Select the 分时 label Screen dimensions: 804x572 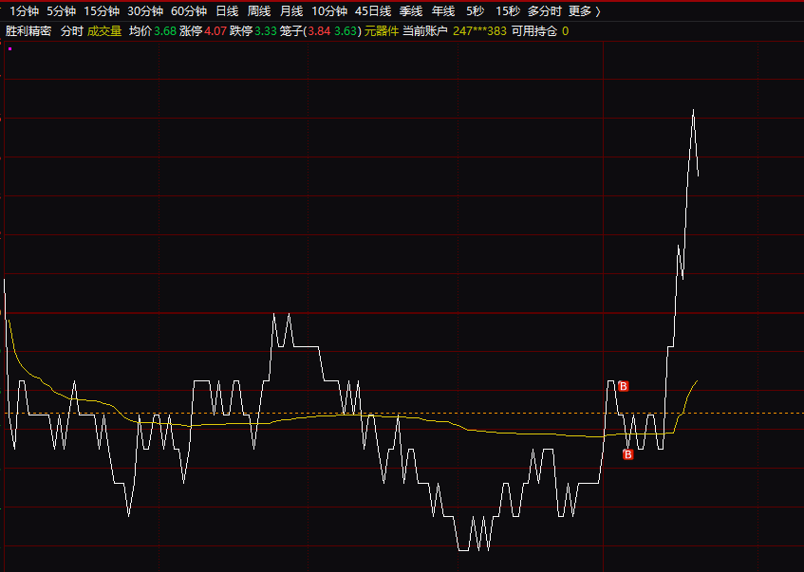(72, 31)
